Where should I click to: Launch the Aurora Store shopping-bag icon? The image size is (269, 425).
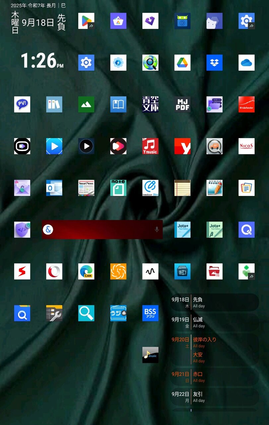click(x=118, y=21)
